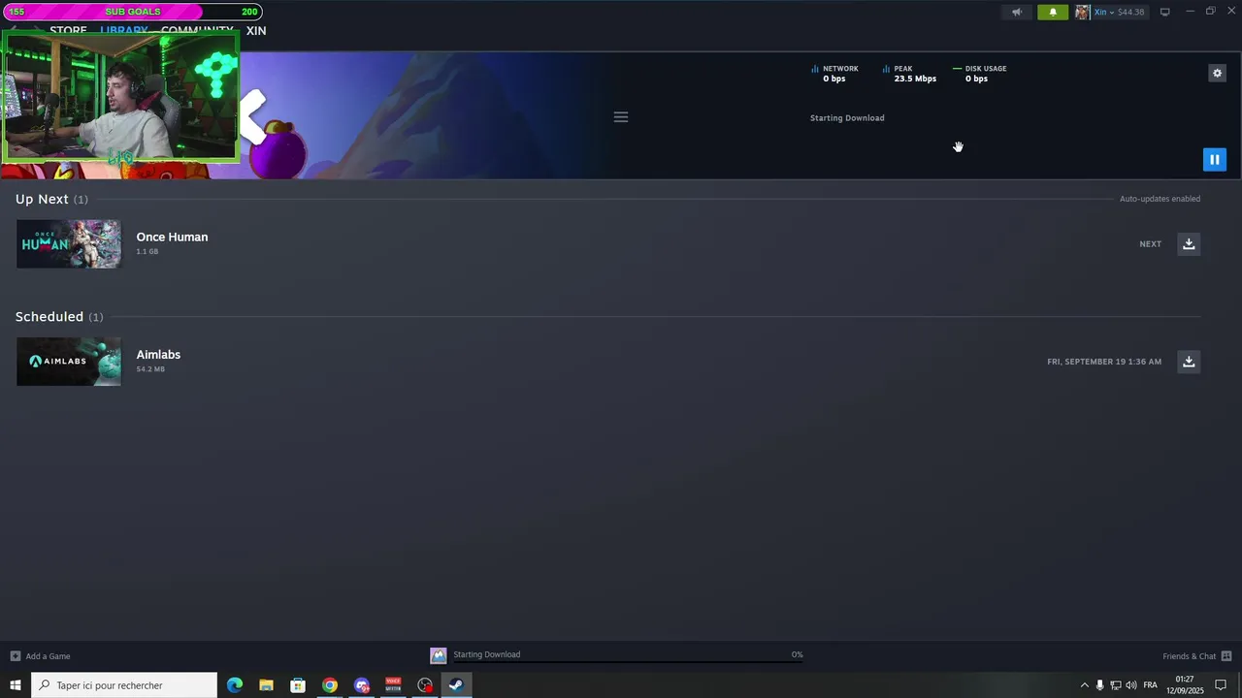The height and width of the screenshot is (698, 1242).
Task: Click the Friends & Chat icon
Action: pos(1226,656)
